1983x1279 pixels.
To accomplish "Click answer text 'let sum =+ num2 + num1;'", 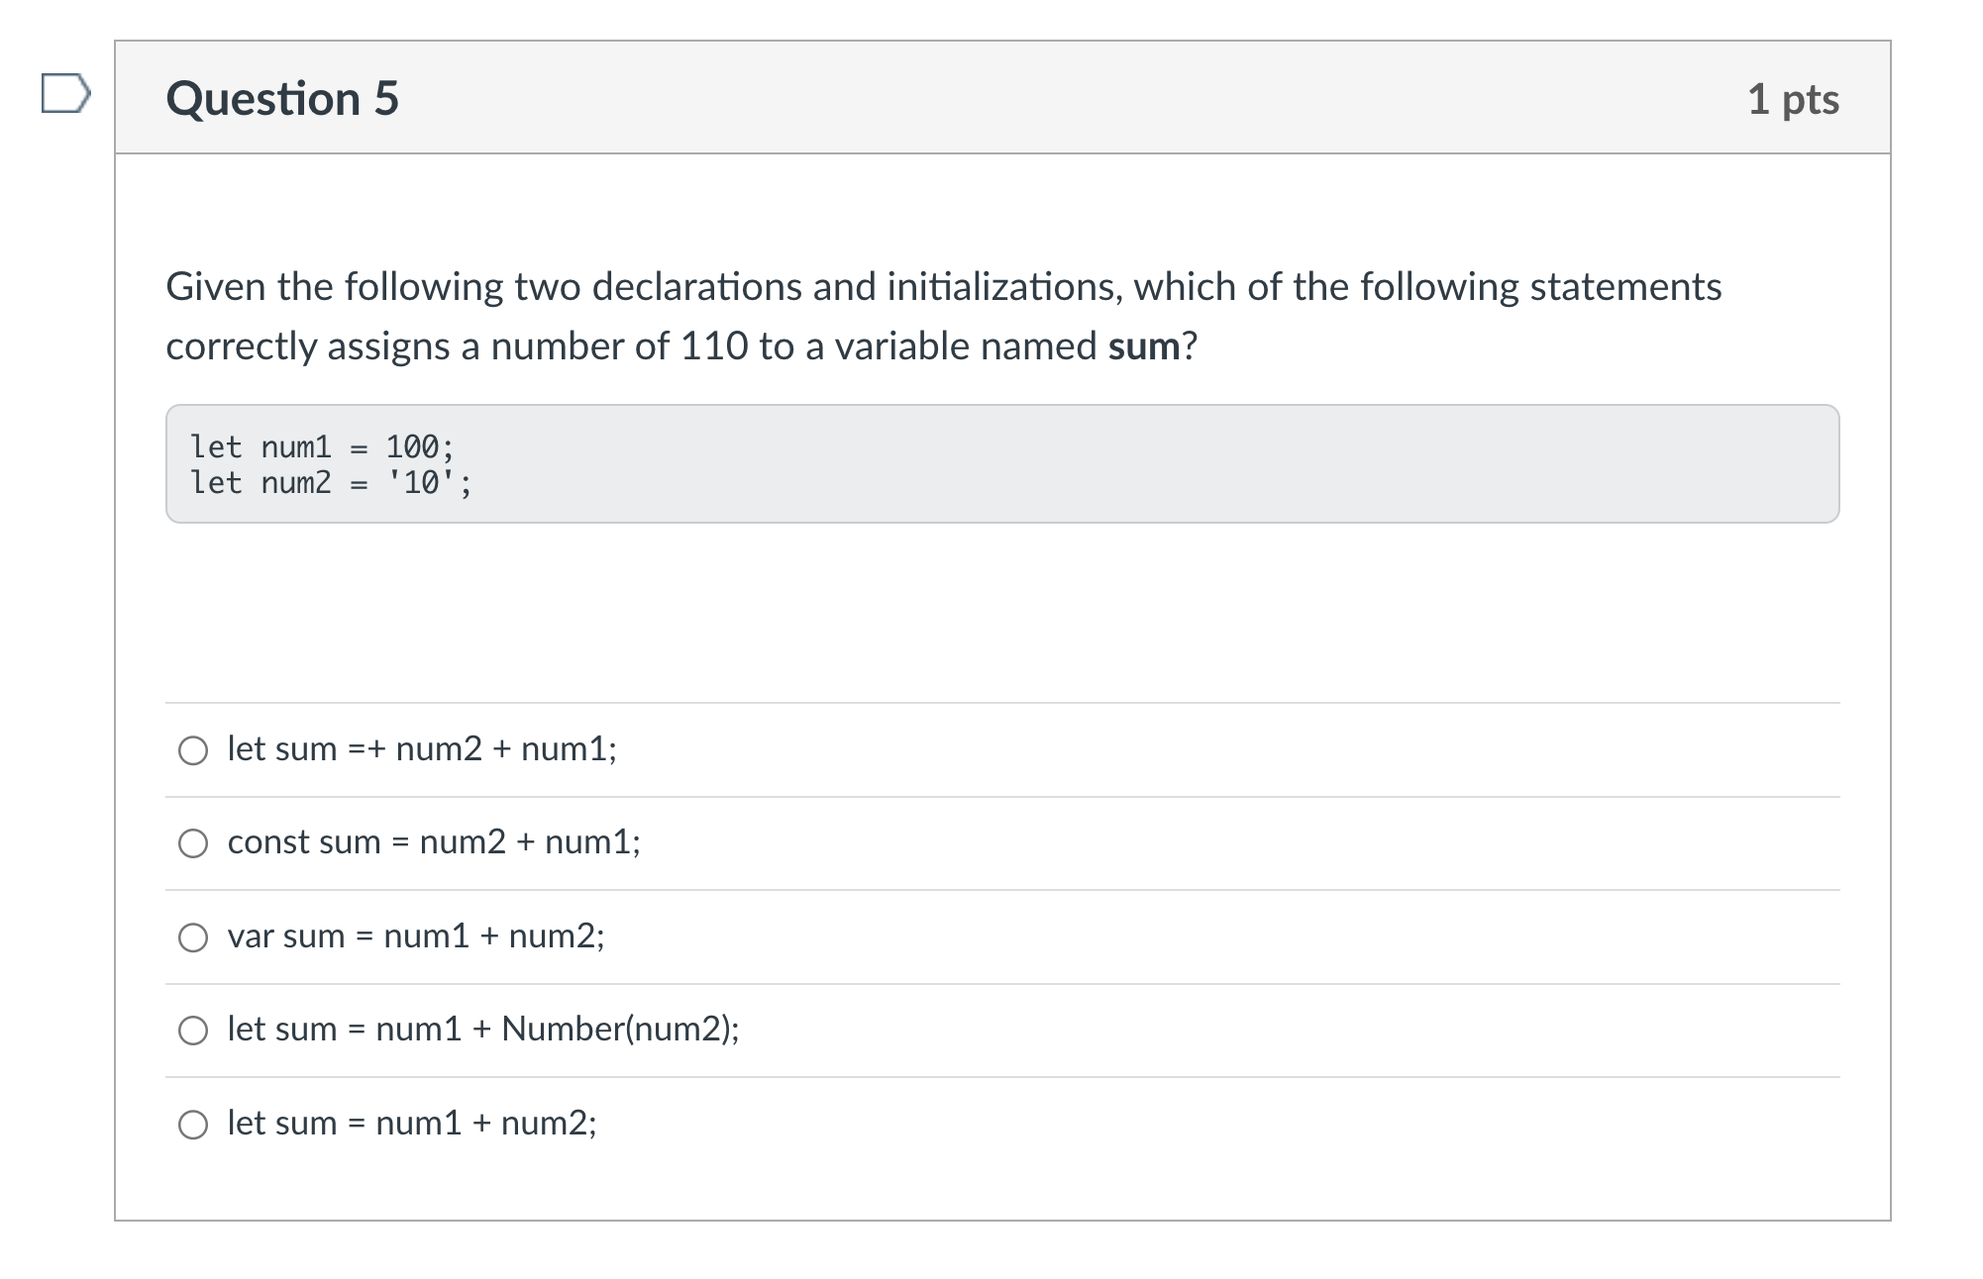I will 422,748.
